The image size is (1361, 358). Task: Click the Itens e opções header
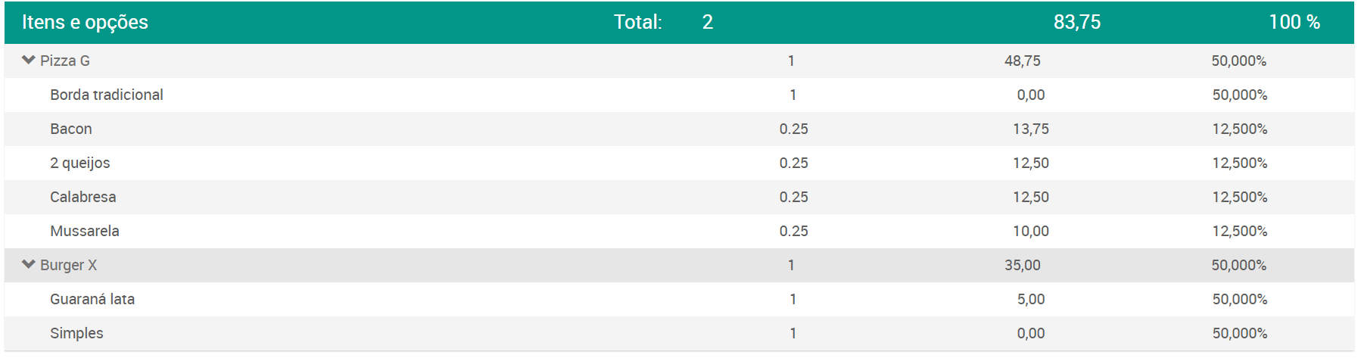click(x=85, y=22)
